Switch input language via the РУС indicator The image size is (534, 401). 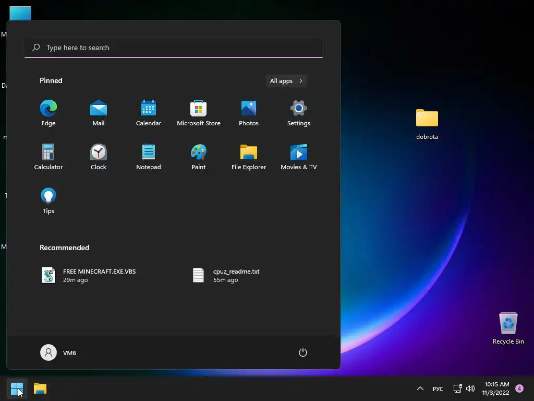(438, 388)
